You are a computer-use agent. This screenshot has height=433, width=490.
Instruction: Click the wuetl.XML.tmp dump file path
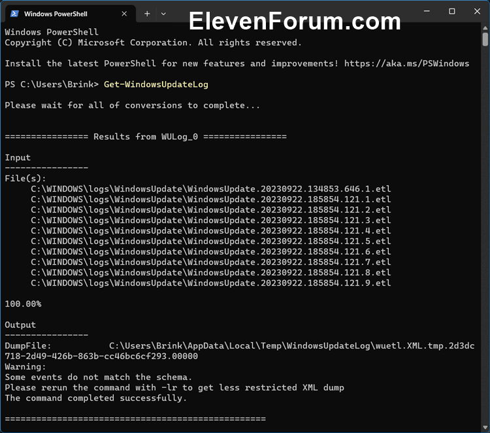pyautogui.click(x=292, y=346)
